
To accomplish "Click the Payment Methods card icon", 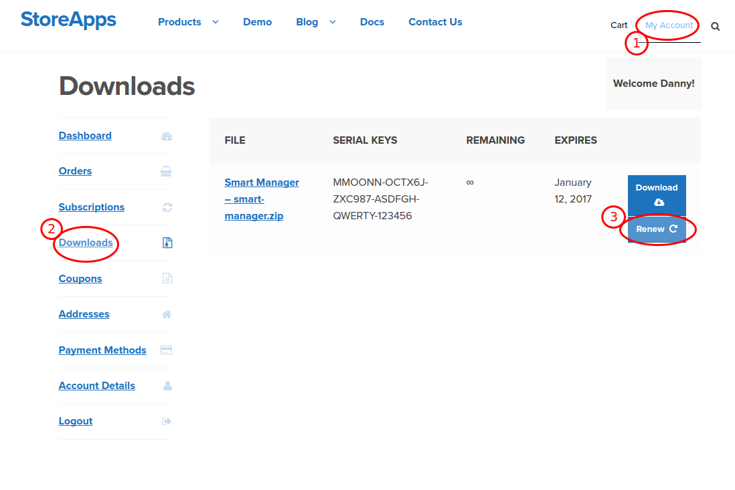I will pyautogui.click(x=167, y=350).
